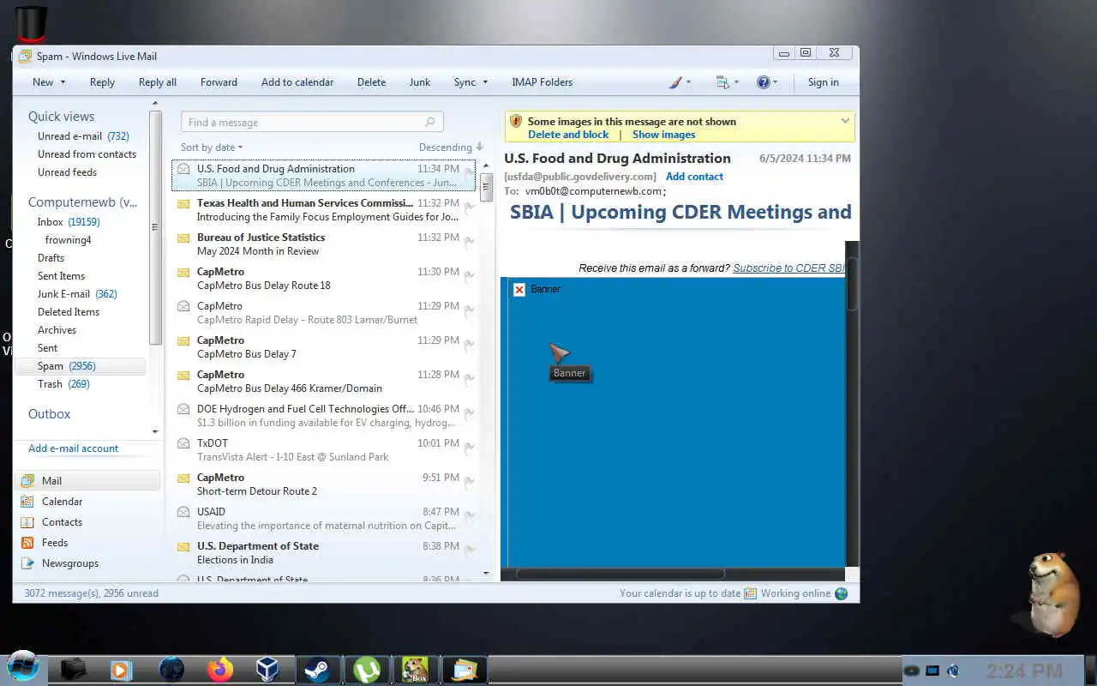Screen dimensions: 1097x686
Task: Click the security shield icon in info bar
Action: coord(516,122)
